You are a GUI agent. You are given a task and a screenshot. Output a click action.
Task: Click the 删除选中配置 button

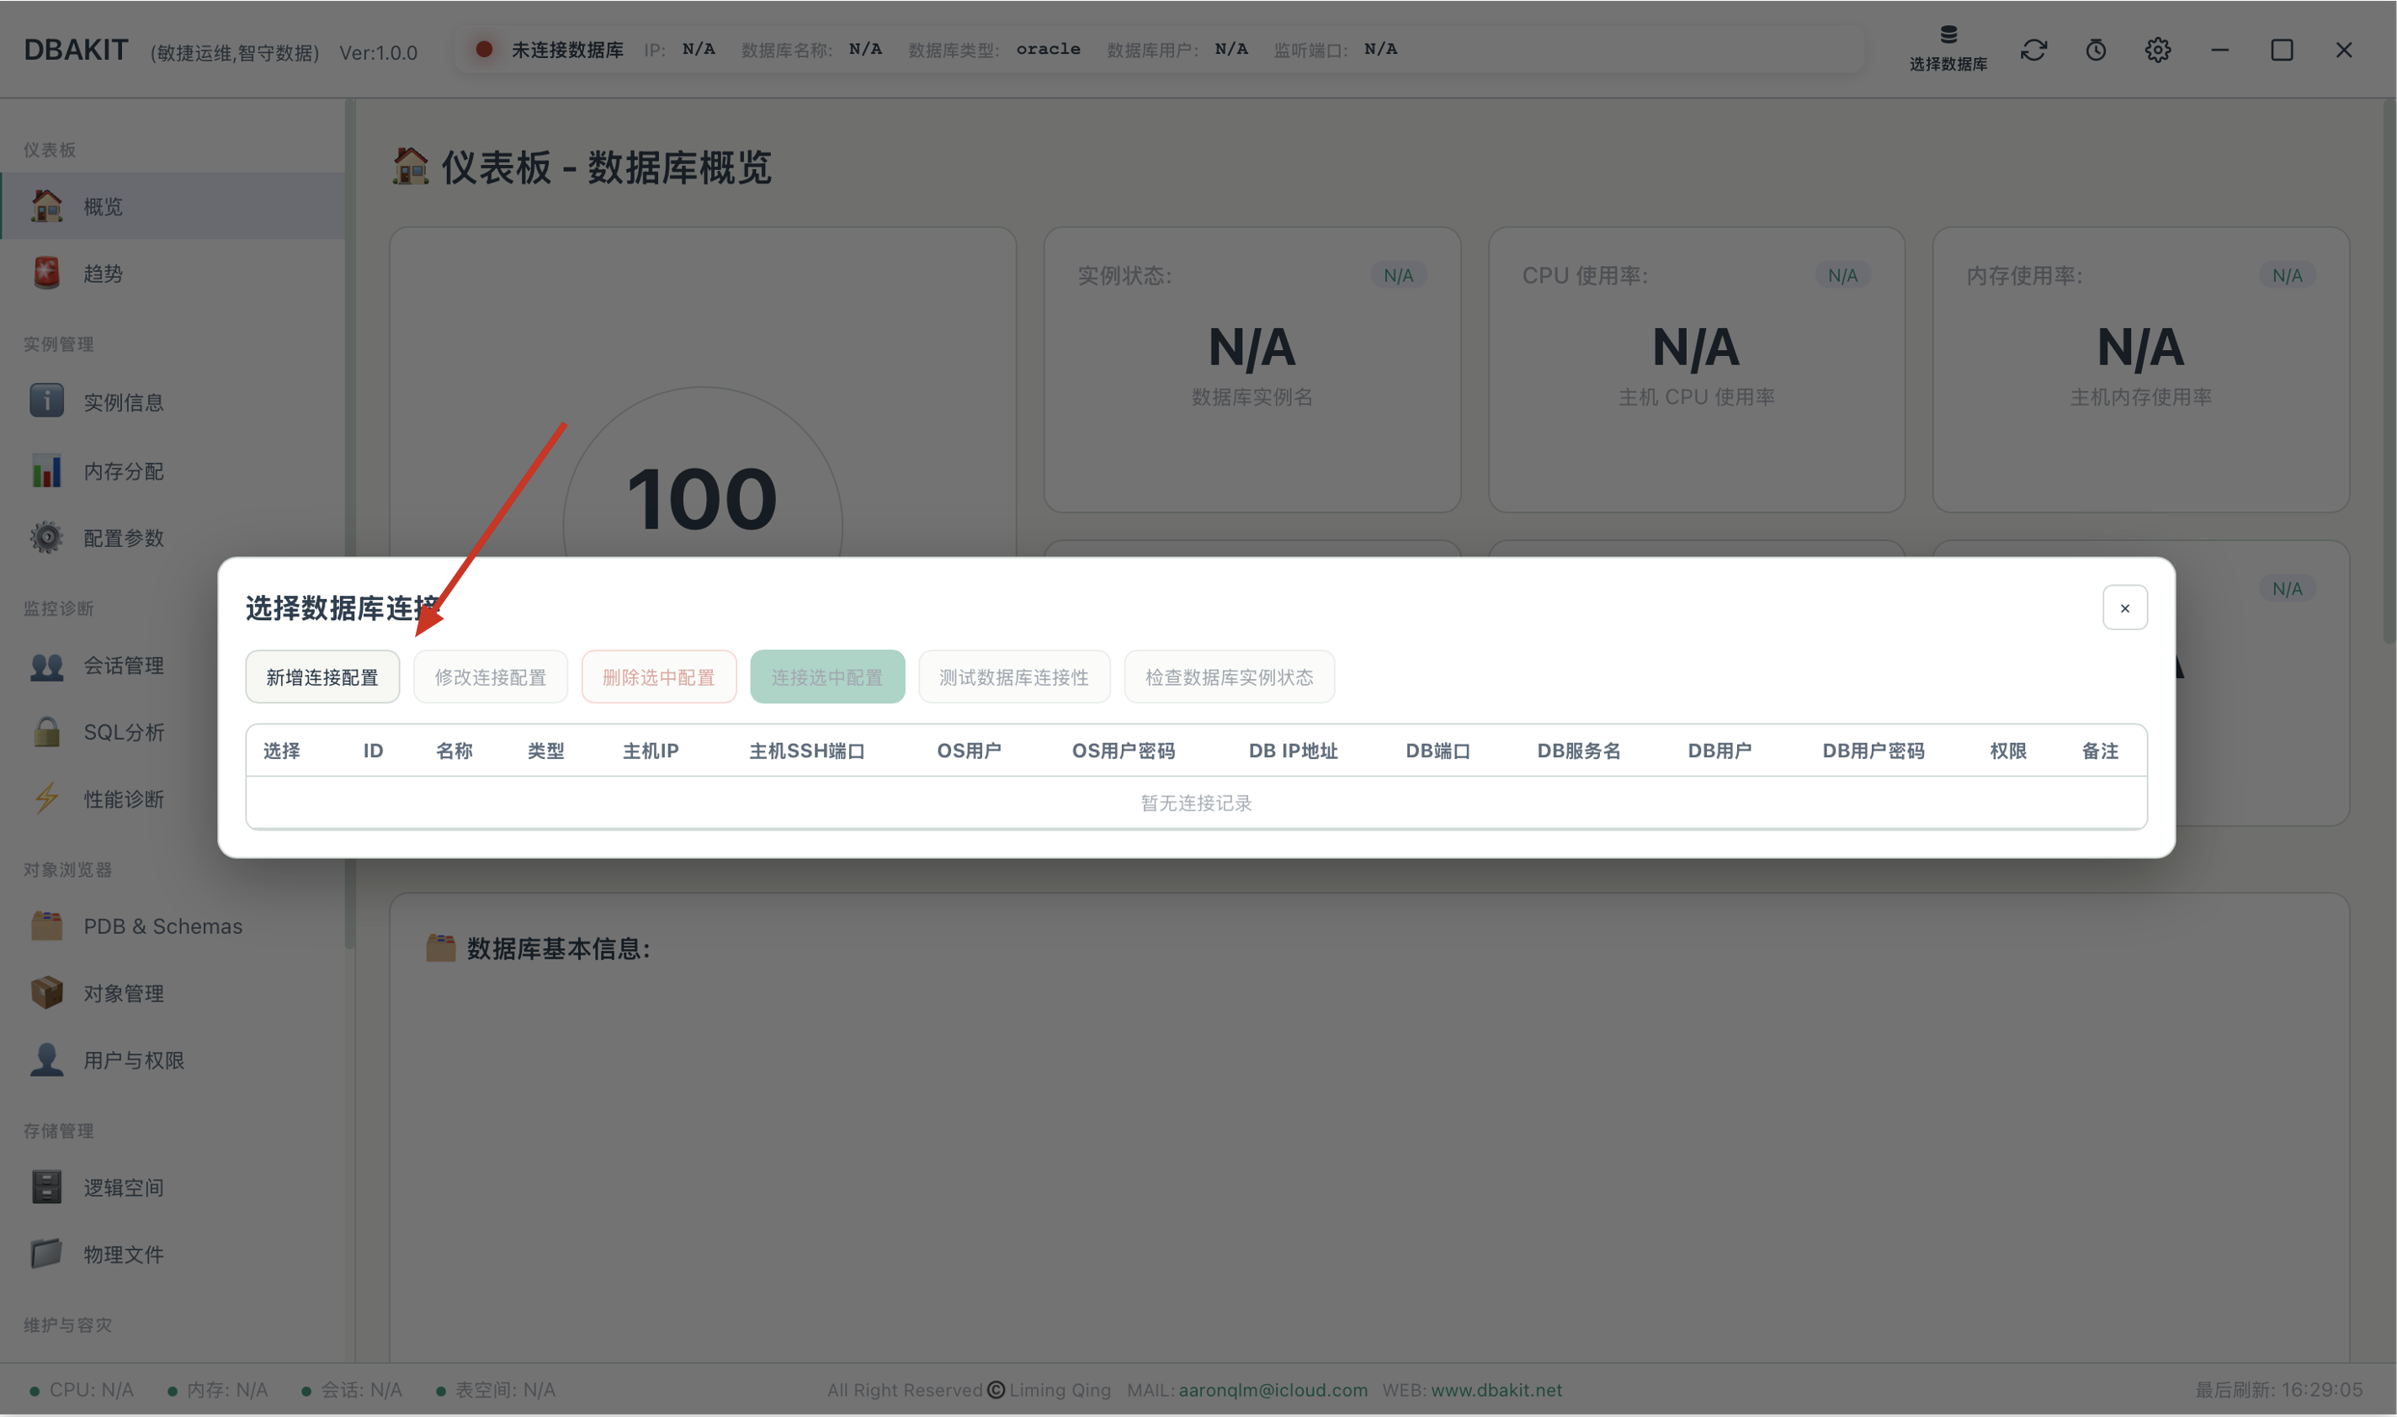pos(658,677)
